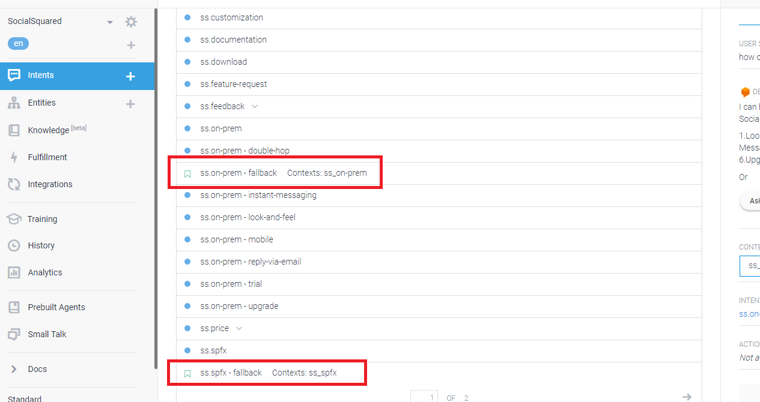
Task: Open agent settings gear icon
Action: click(131, 22)
